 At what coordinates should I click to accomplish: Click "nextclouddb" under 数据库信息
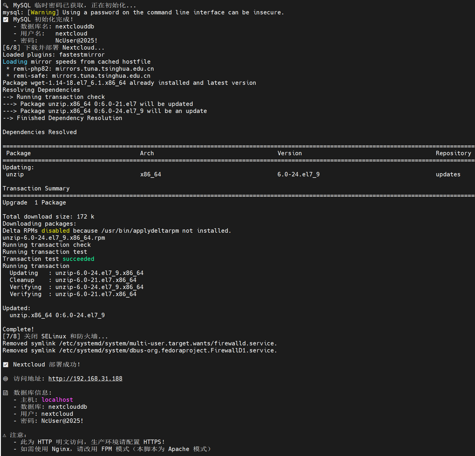68,407
